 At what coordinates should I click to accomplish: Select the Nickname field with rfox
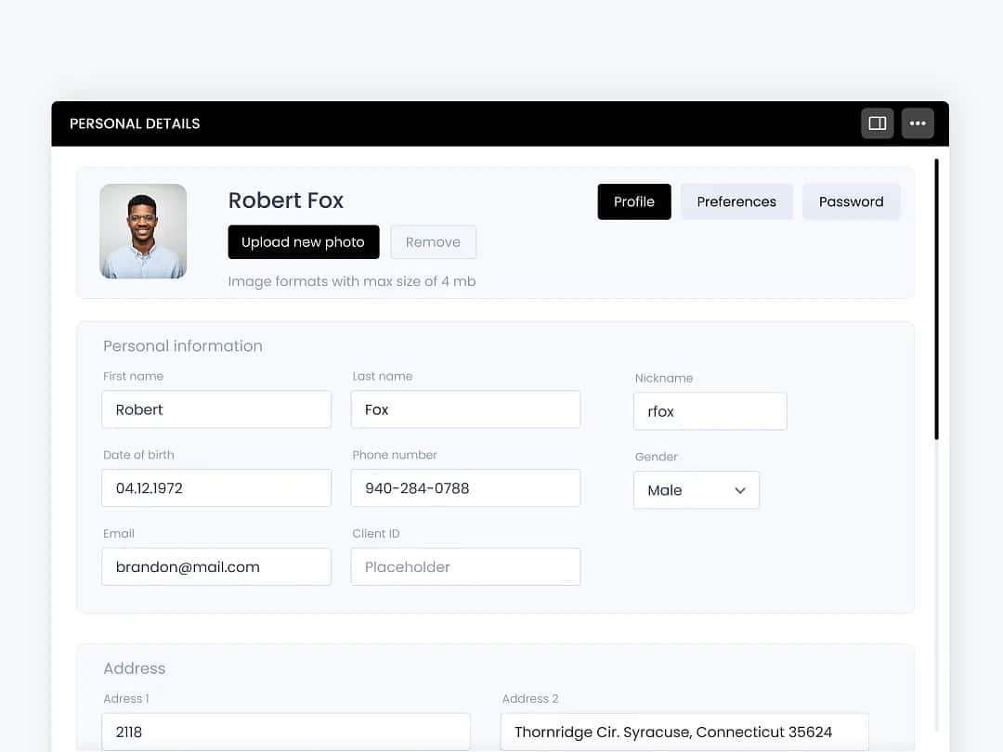tap(710, 411)
